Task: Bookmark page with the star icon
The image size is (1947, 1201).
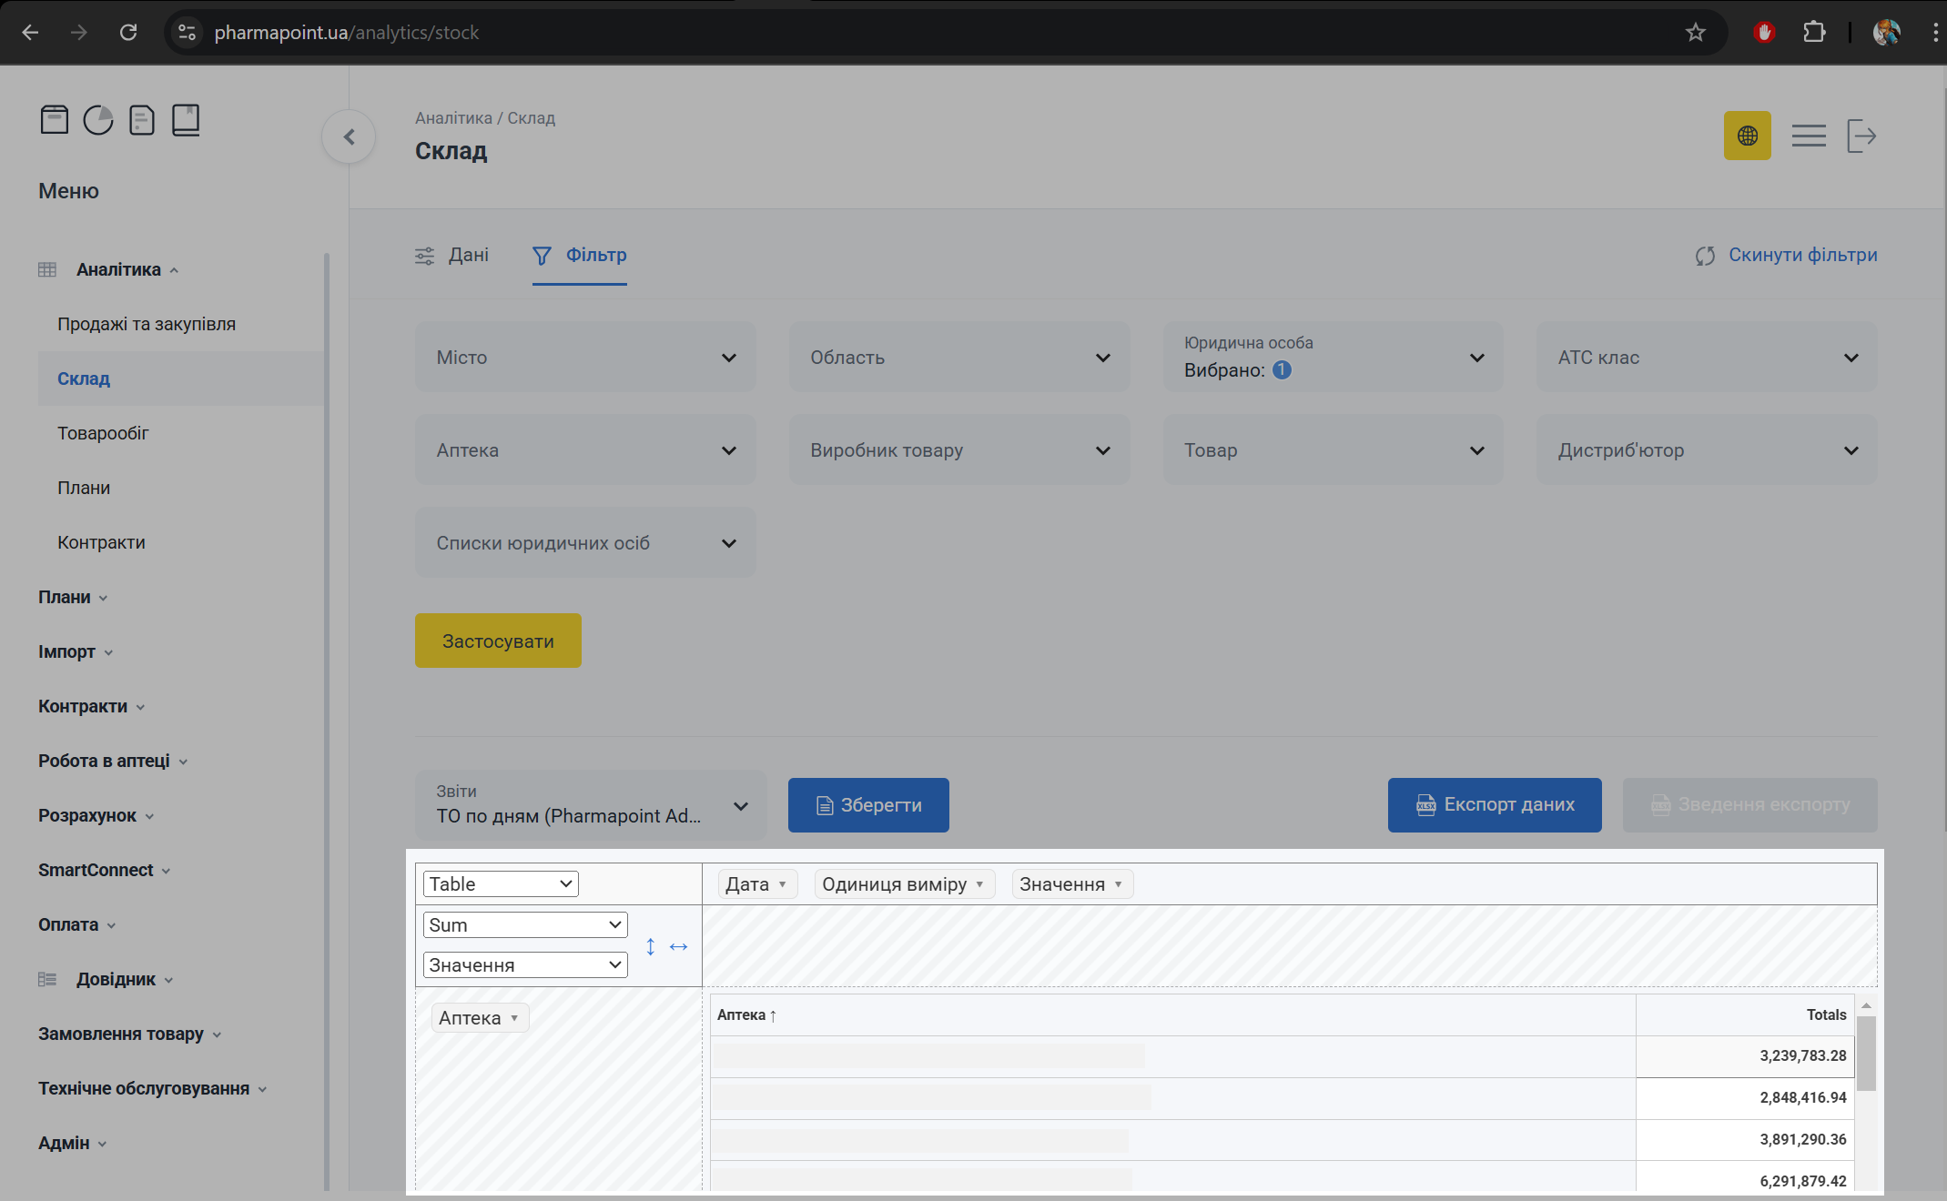Action: coord(1695,33)
